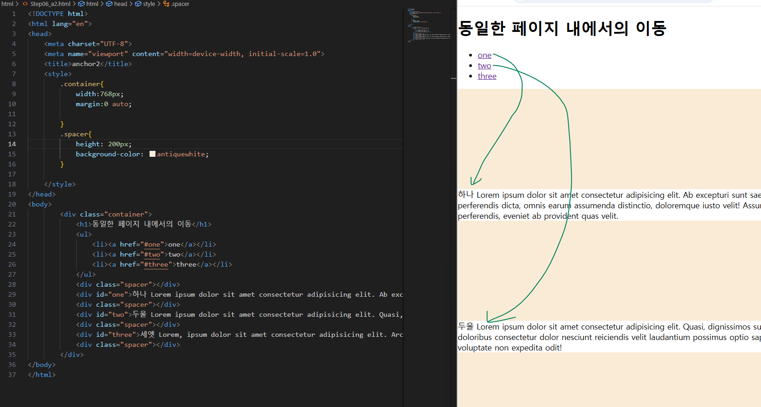The width and height of the screenshot is (761, 407).
Task: Click the '.container{' selector line
Action: tap(82, 84)
